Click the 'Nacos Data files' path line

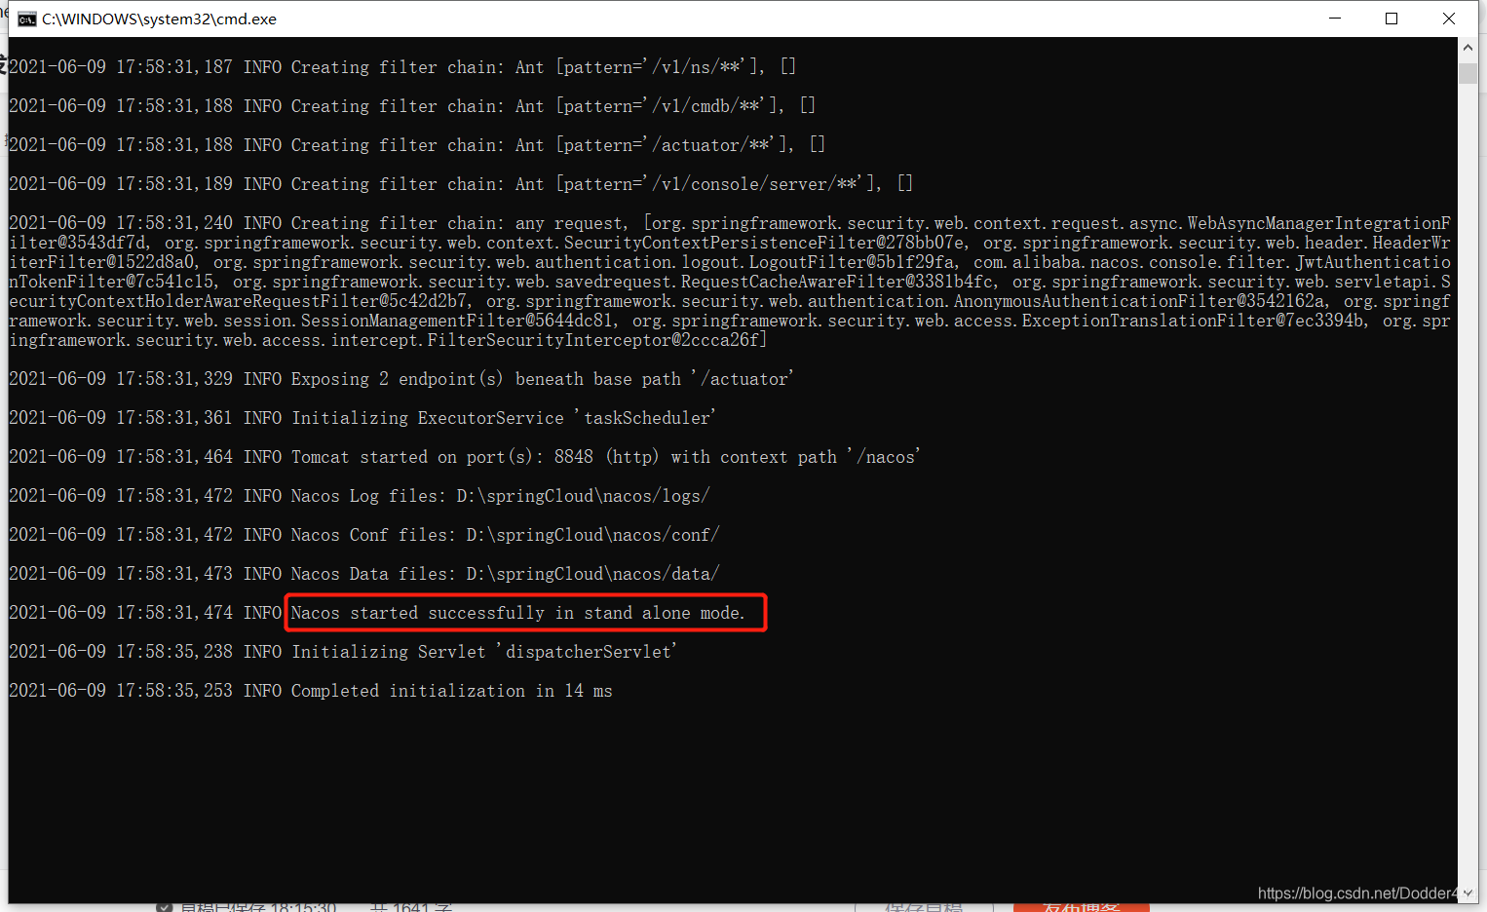click(364, 574)
